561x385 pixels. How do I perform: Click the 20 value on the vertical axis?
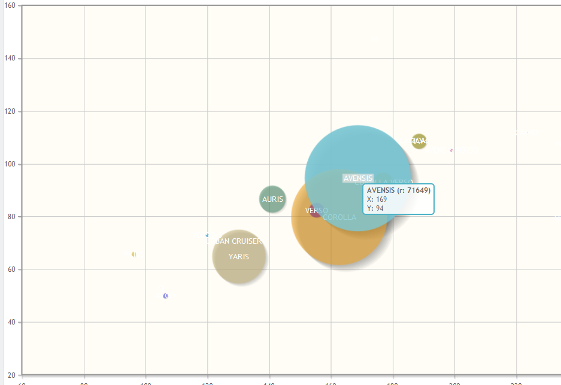tap(11, 375)
